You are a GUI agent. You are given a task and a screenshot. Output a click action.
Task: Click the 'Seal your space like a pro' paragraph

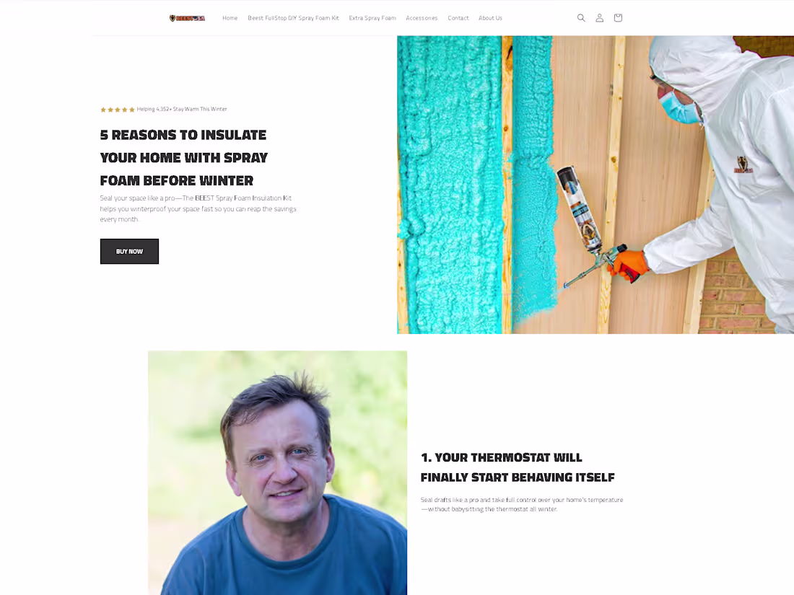pos(198,208)
